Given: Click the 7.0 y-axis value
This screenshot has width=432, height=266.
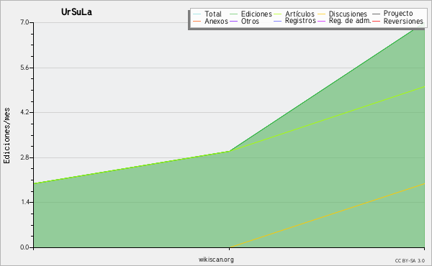Looking at the screenshot, I should click(24, 22).
